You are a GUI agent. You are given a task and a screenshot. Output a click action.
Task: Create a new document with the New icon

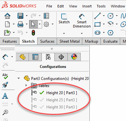tap(7, 24)
